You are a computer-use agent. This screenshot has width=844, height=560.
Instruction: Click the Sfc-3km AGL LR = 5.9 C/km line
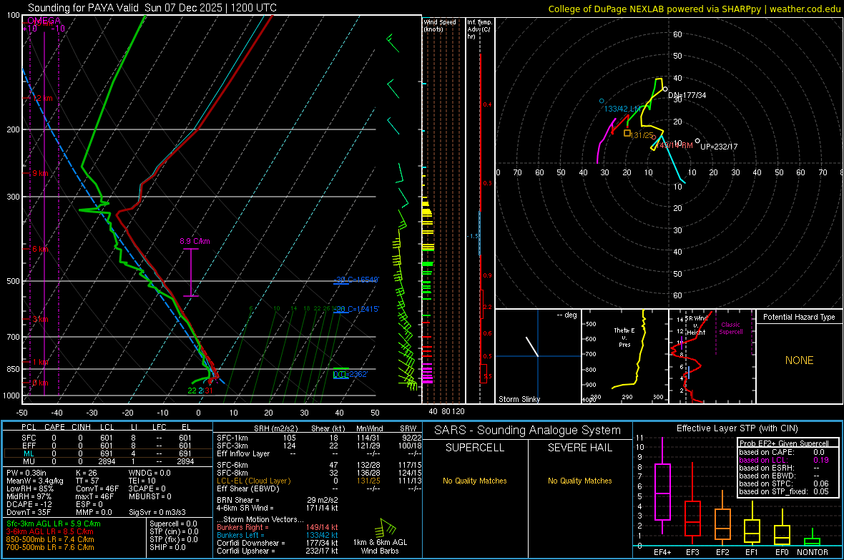pyautogui.click(x=54, y=524)
